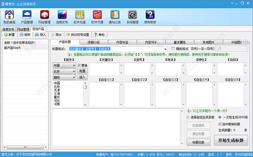This screenshot has width=253, height=157.
Task: Toggle the 替换 checkbox
Action: pos(79,66)
